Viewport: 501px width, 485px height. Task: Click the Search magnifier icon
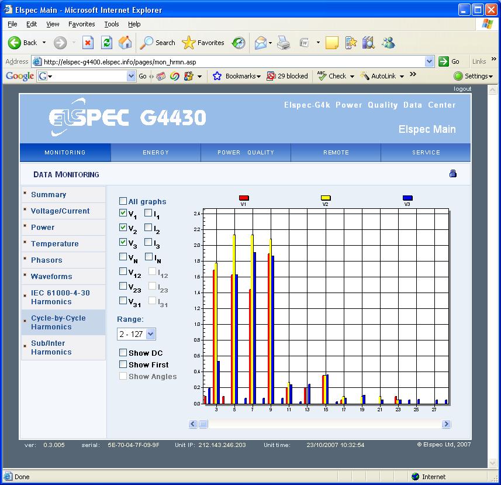tap(146, 43)
